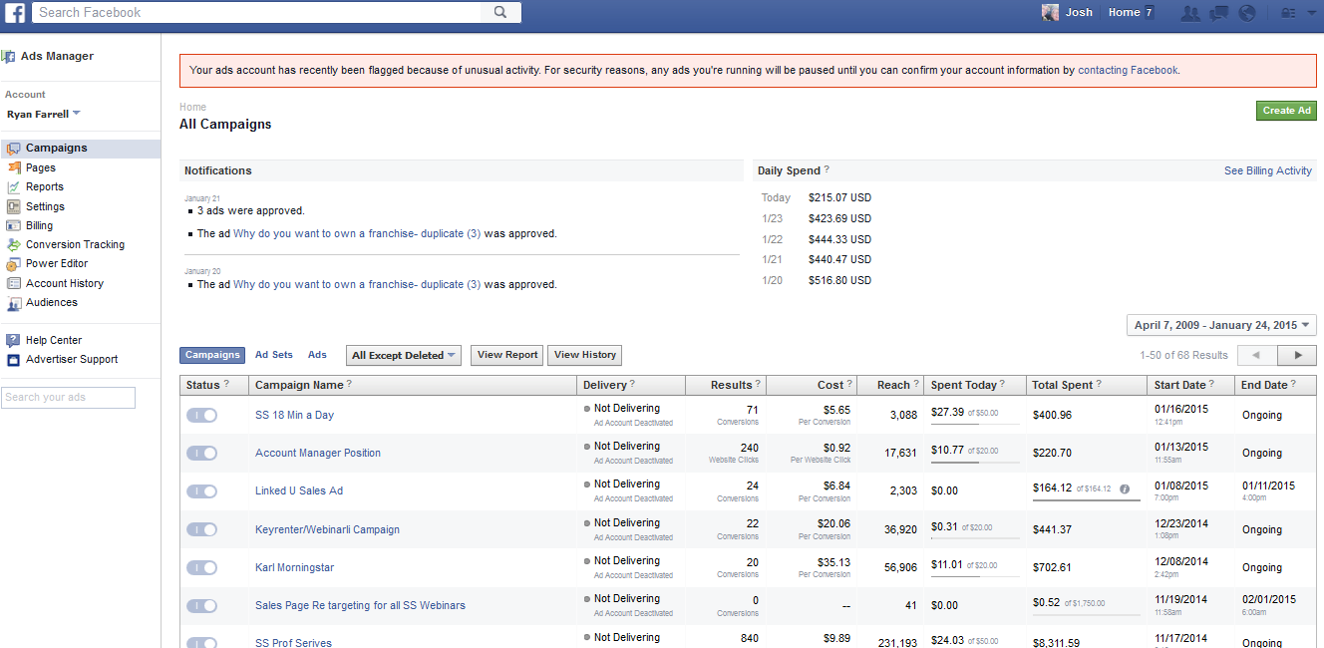This screenshot has height=648, width=1324.
Task: Open the All Except Deleted filter dropdown
Action: 404,356
